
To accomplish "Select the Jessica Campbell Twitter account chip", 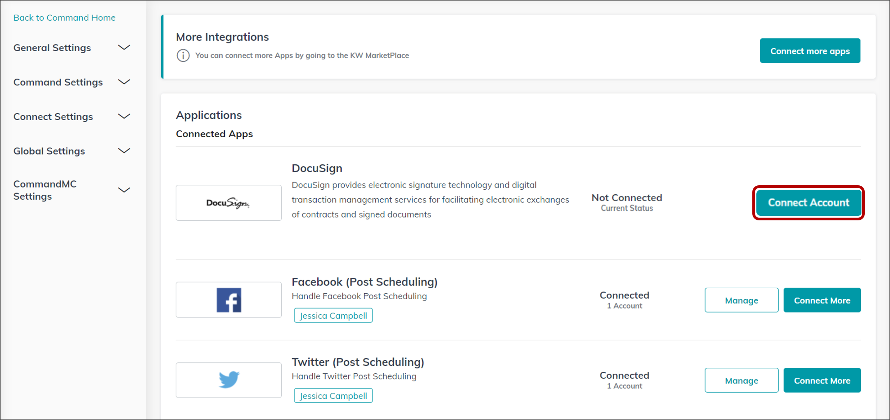I will point(333,395).
